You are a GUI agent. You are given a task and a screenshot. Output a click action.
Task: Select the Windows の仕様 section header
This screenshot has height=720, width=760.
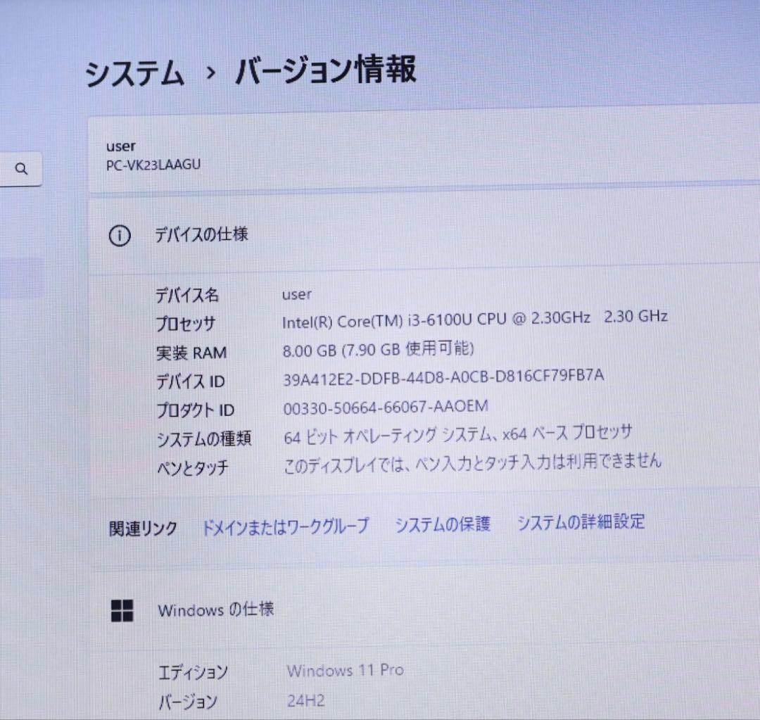(215, 611)
